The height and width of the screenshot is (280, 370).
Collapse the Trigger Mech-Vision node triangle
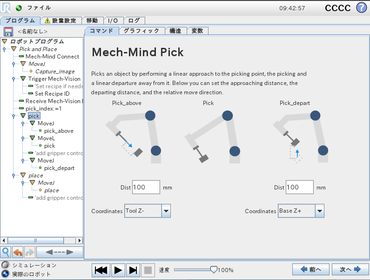[x=23, y=78]
